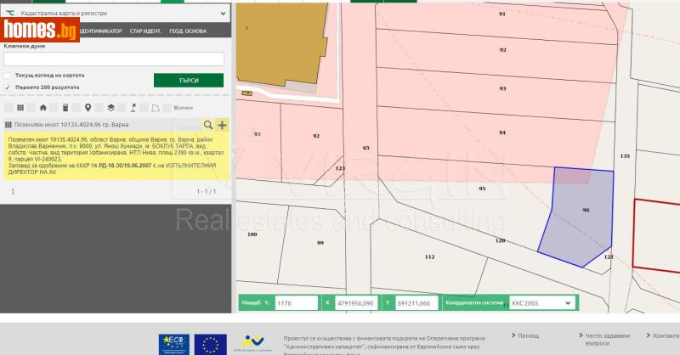Zoom to result with magnifier icon
680x355 pixels.
click(208, 125)
